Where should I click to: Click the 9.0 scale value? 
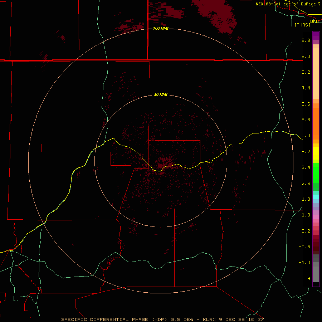click(306, 56)
